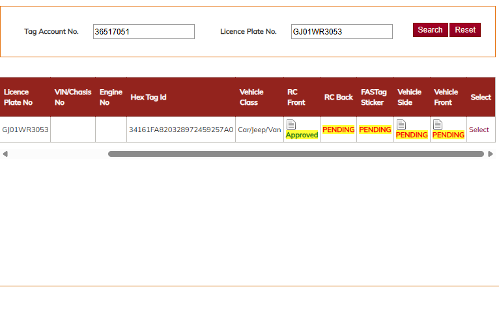Click the Search button
The width and height of the screenshot is (499, 315).
tap(430, 30)
